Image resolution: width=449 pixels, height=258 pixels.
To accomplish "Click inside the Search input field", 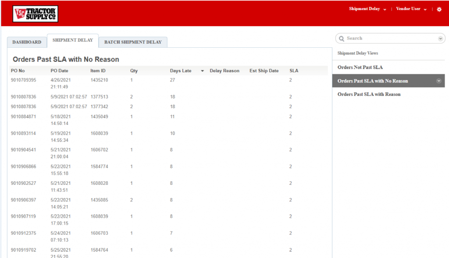I will 390,39.
